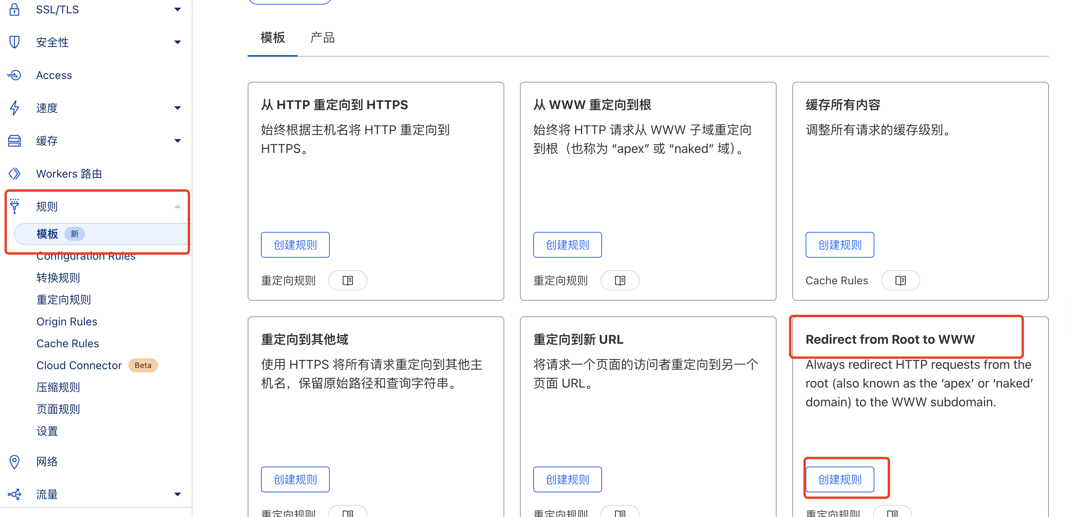Switch to the 模板 tab
Viewport: 1072px width, 517px height.
pos(273,38)
